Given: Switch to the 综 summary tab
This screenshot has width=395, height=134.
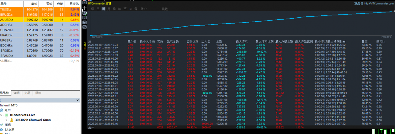Looking at the screenshot, I should (93, 9).
